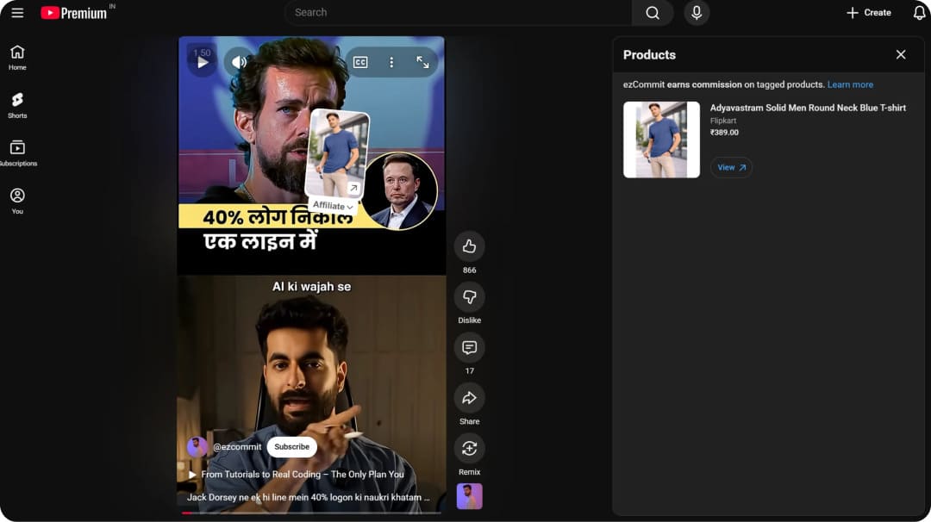Open the sound thumbnail below Remix

(x=469, y=496)
